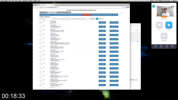Viewport: 178px width, 100px height.
Task: Check the Jeffrey Schaffer row checkbox
Action: tap(41, 68)
